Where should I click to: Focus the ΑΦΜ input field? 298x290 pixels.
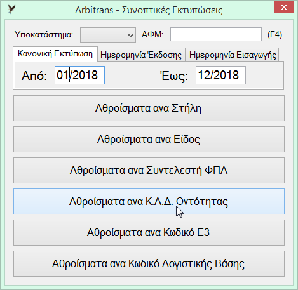click(216, 34)
